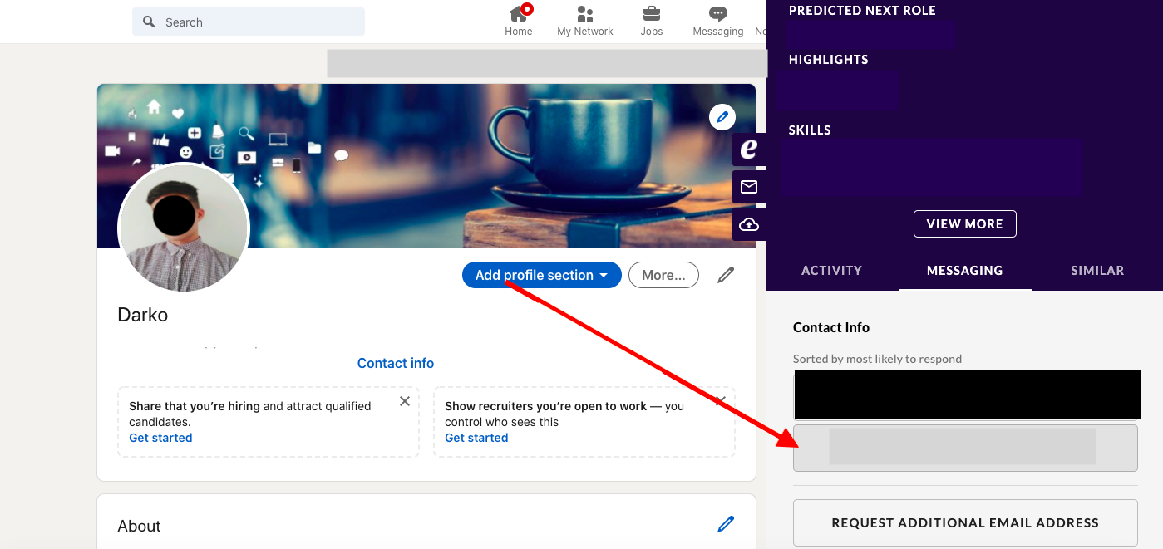Click the About heading

pyautogui.click(x=139, y=526)
